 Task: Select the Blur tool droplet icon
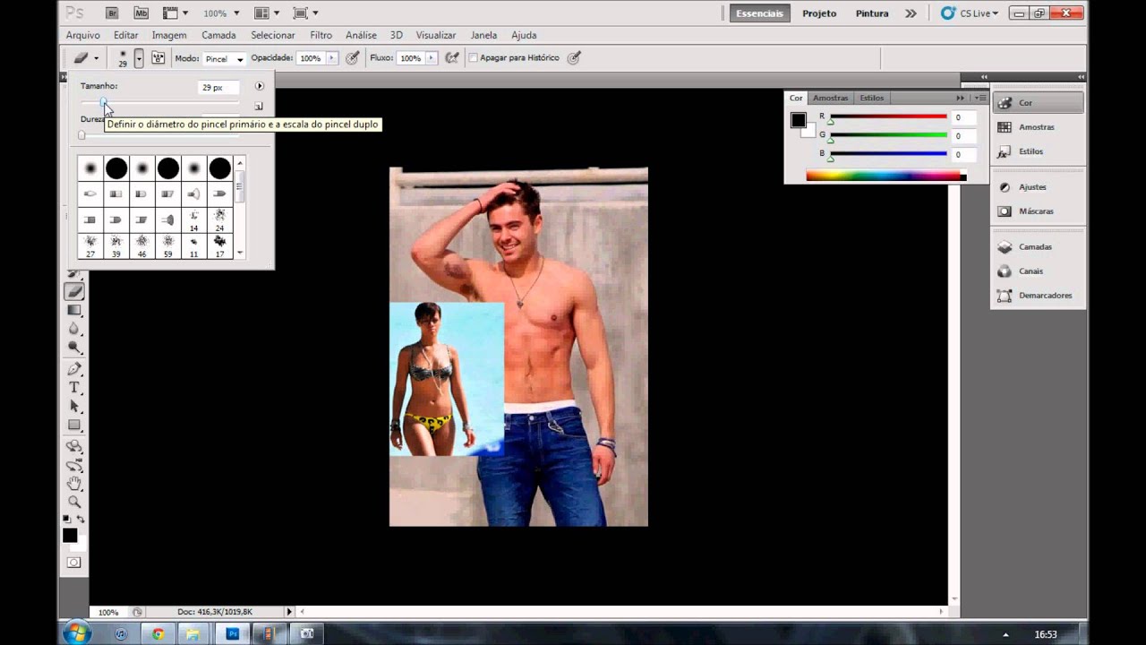74,329
